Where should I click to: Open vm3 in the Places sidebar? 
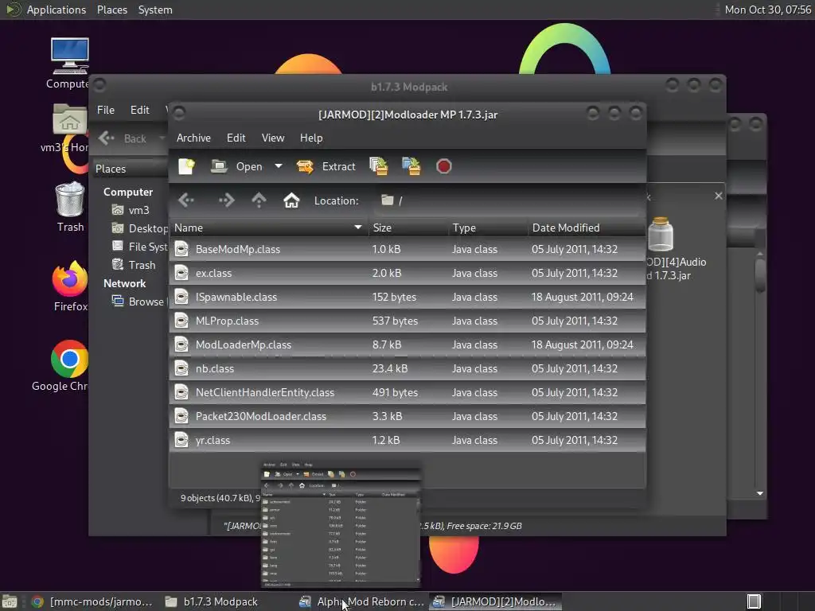131,210
